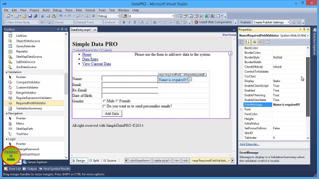Open the Format menu
Viewport: 319px width, 179px height.
90,10
